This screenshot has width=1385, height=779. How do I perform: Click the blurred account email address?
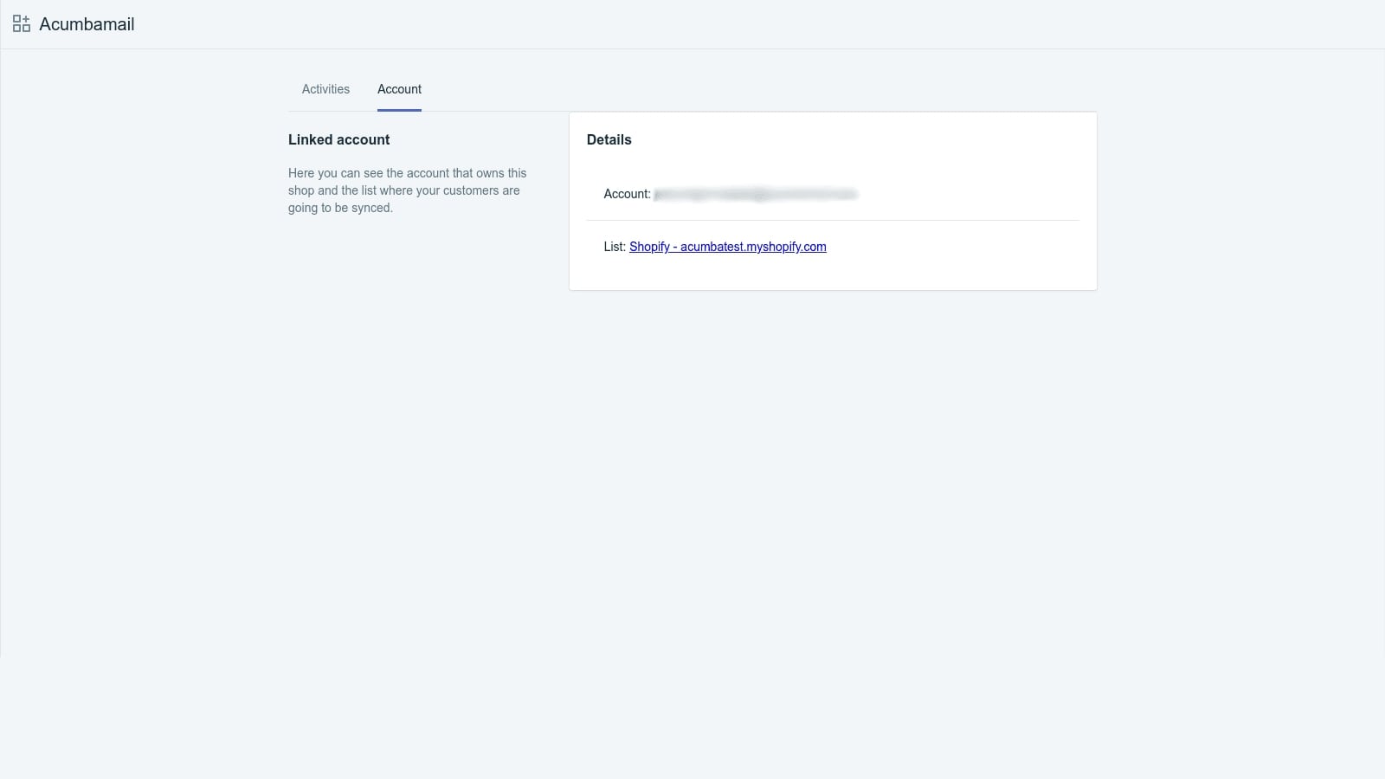pyautogui.click(x=756, y=193)
